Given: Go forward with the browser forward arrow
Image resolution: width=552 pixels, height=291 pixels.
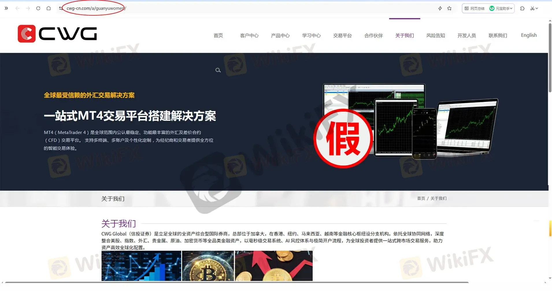Looking at the screenshot, I should (x=28, y=8).
